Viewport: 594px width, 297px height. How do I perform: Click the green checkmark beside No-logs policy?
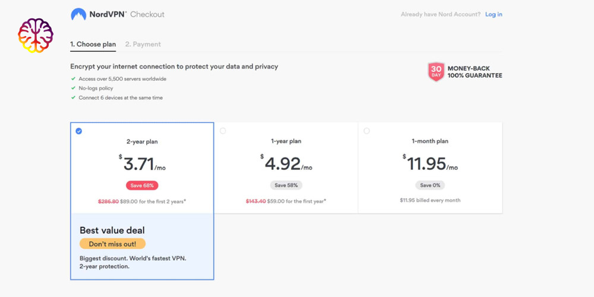(x=74, y=88)
